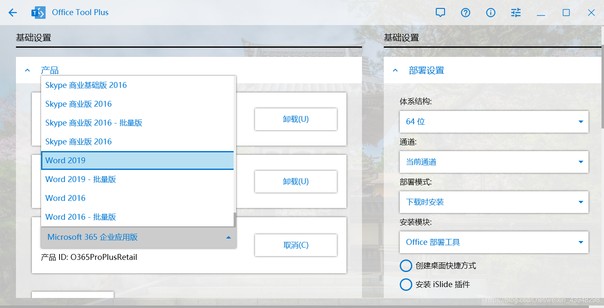Select Word 2016 - 批量版 from list
This screenshot has height=308, width=604.
point(137,217)
